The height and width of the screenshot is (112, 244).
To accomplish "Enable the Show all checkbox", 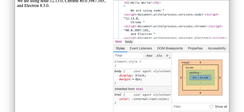I will [211, 107].
